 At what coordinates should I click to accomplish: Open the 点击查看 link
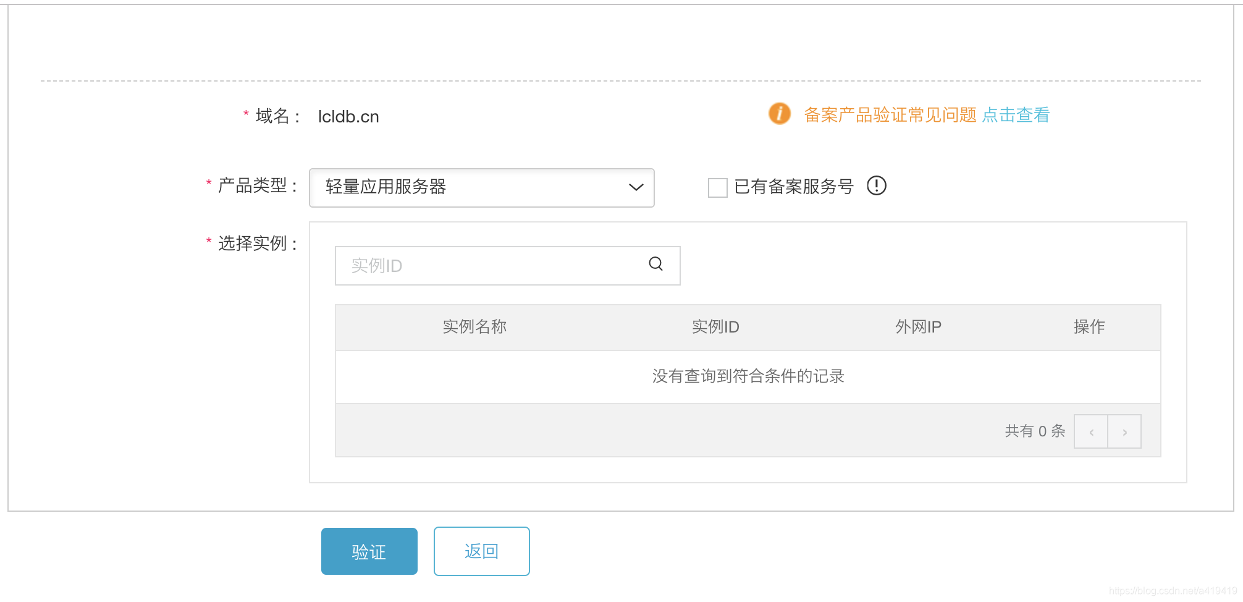click(1016, 115)
